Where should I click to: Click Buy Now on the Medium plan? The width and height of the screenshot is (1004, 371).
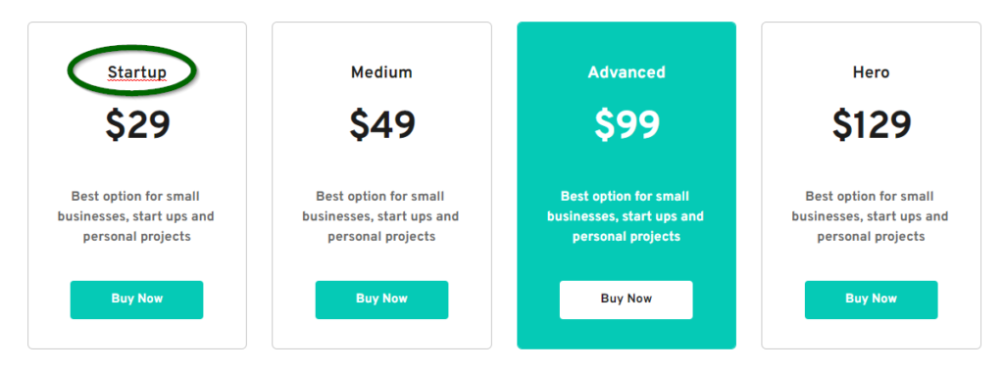tap(381, 300)
